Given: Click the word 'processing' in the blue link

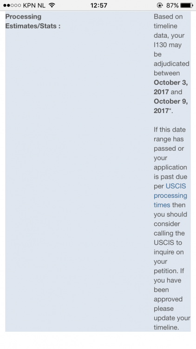Looking at the screenshot, I should (x=170, y=196).
